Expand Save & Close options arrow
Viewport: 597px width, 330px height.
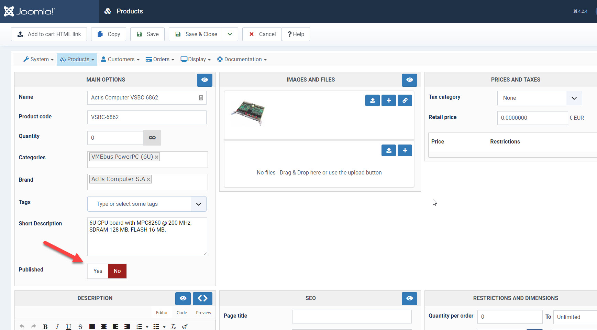click(x=230, y=34)
